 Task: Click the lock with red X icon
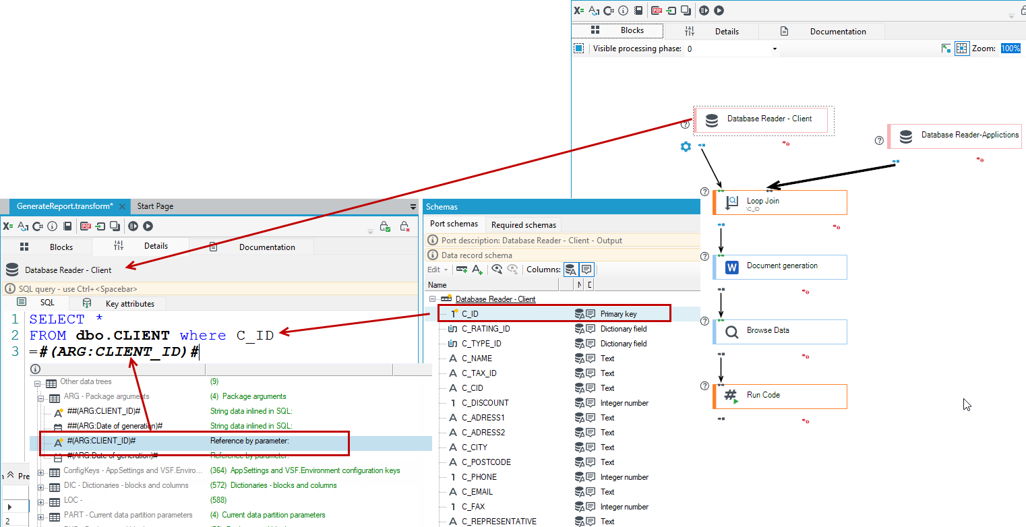coord(404,227)
